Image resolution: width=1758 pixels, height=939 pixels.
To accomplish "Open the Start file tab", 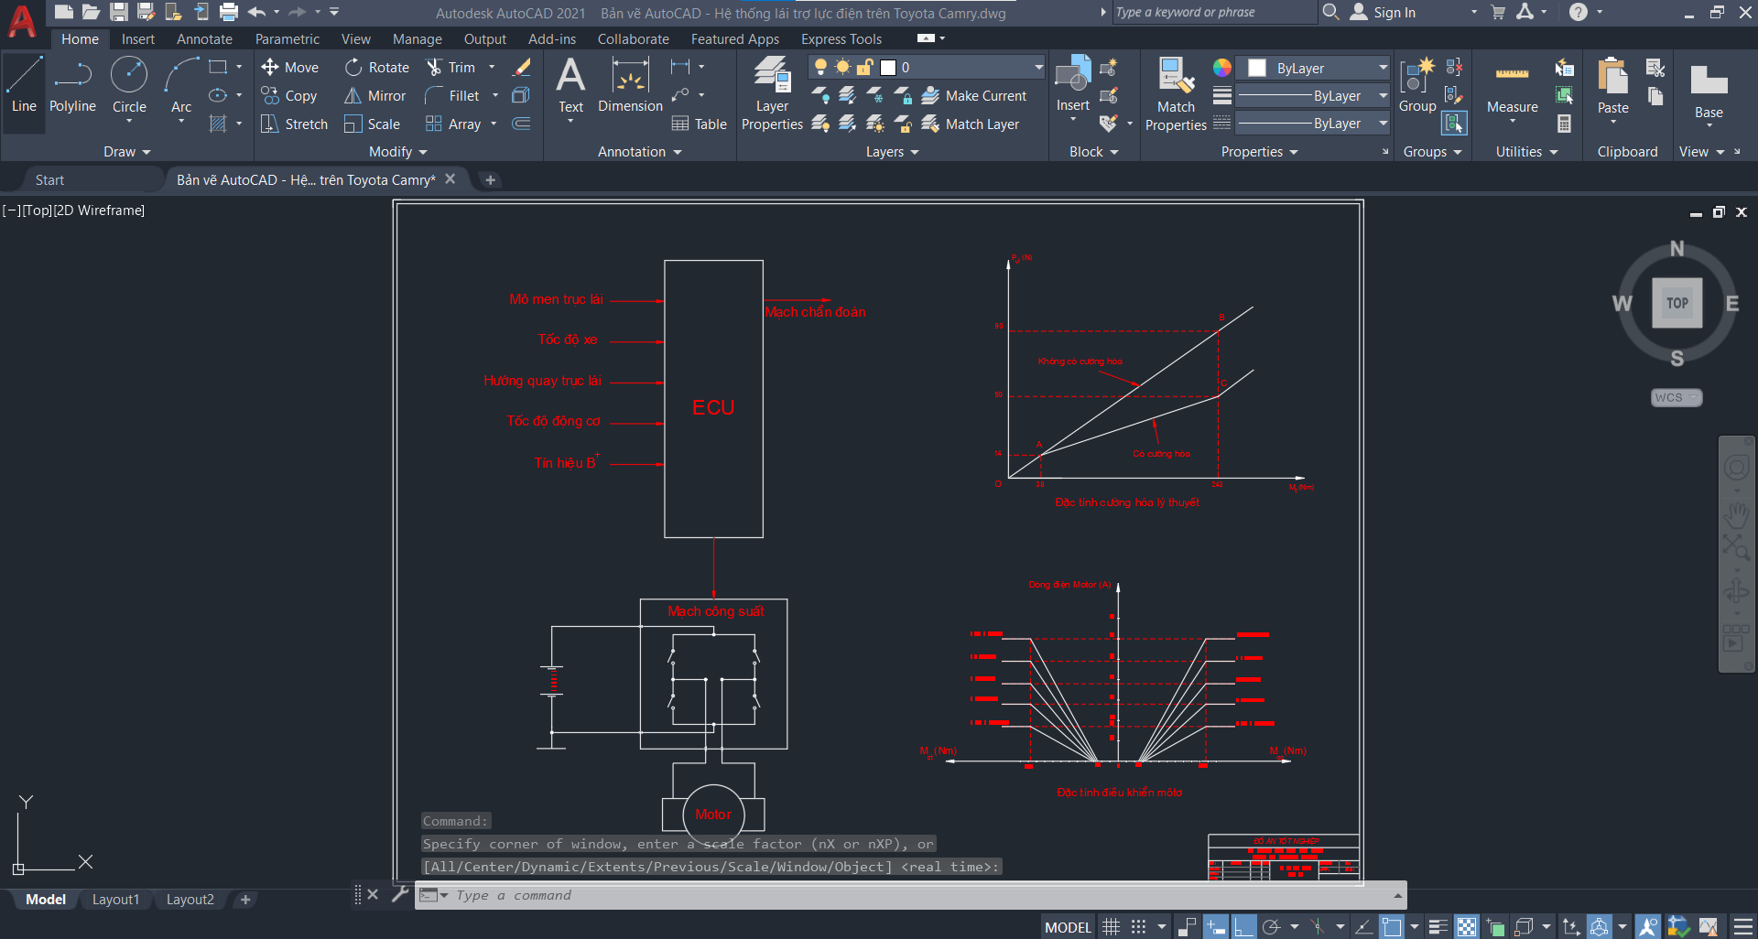I will [49, 180].
